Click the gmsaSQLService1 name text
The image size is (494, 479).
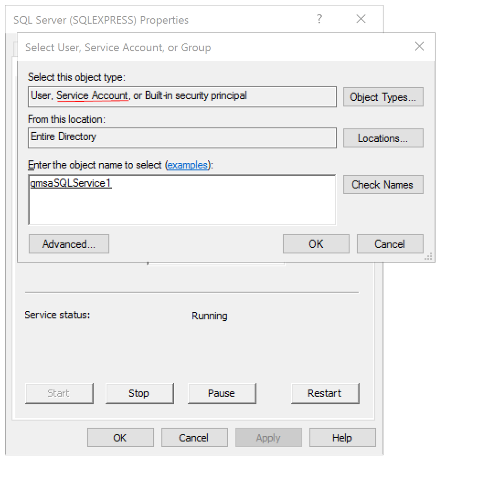point(71,183)
